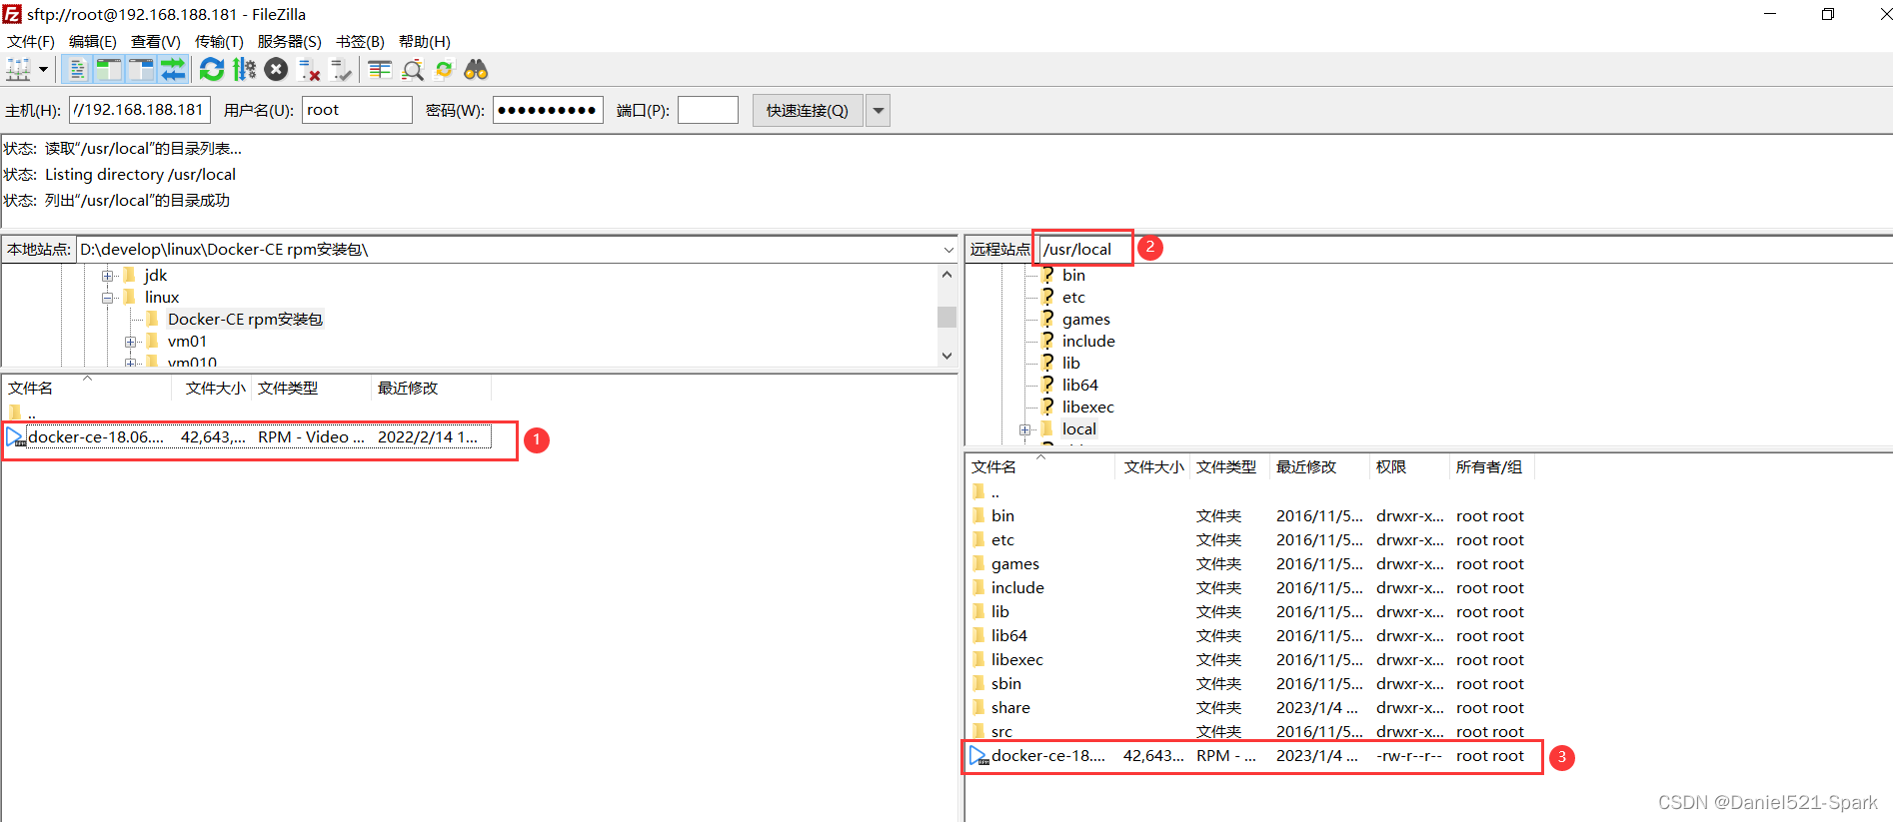Select the remote docker-ce-18 rpm file
This screenshot has height=822, width=1893.
pyautogui.click(x=1249, y=756)
